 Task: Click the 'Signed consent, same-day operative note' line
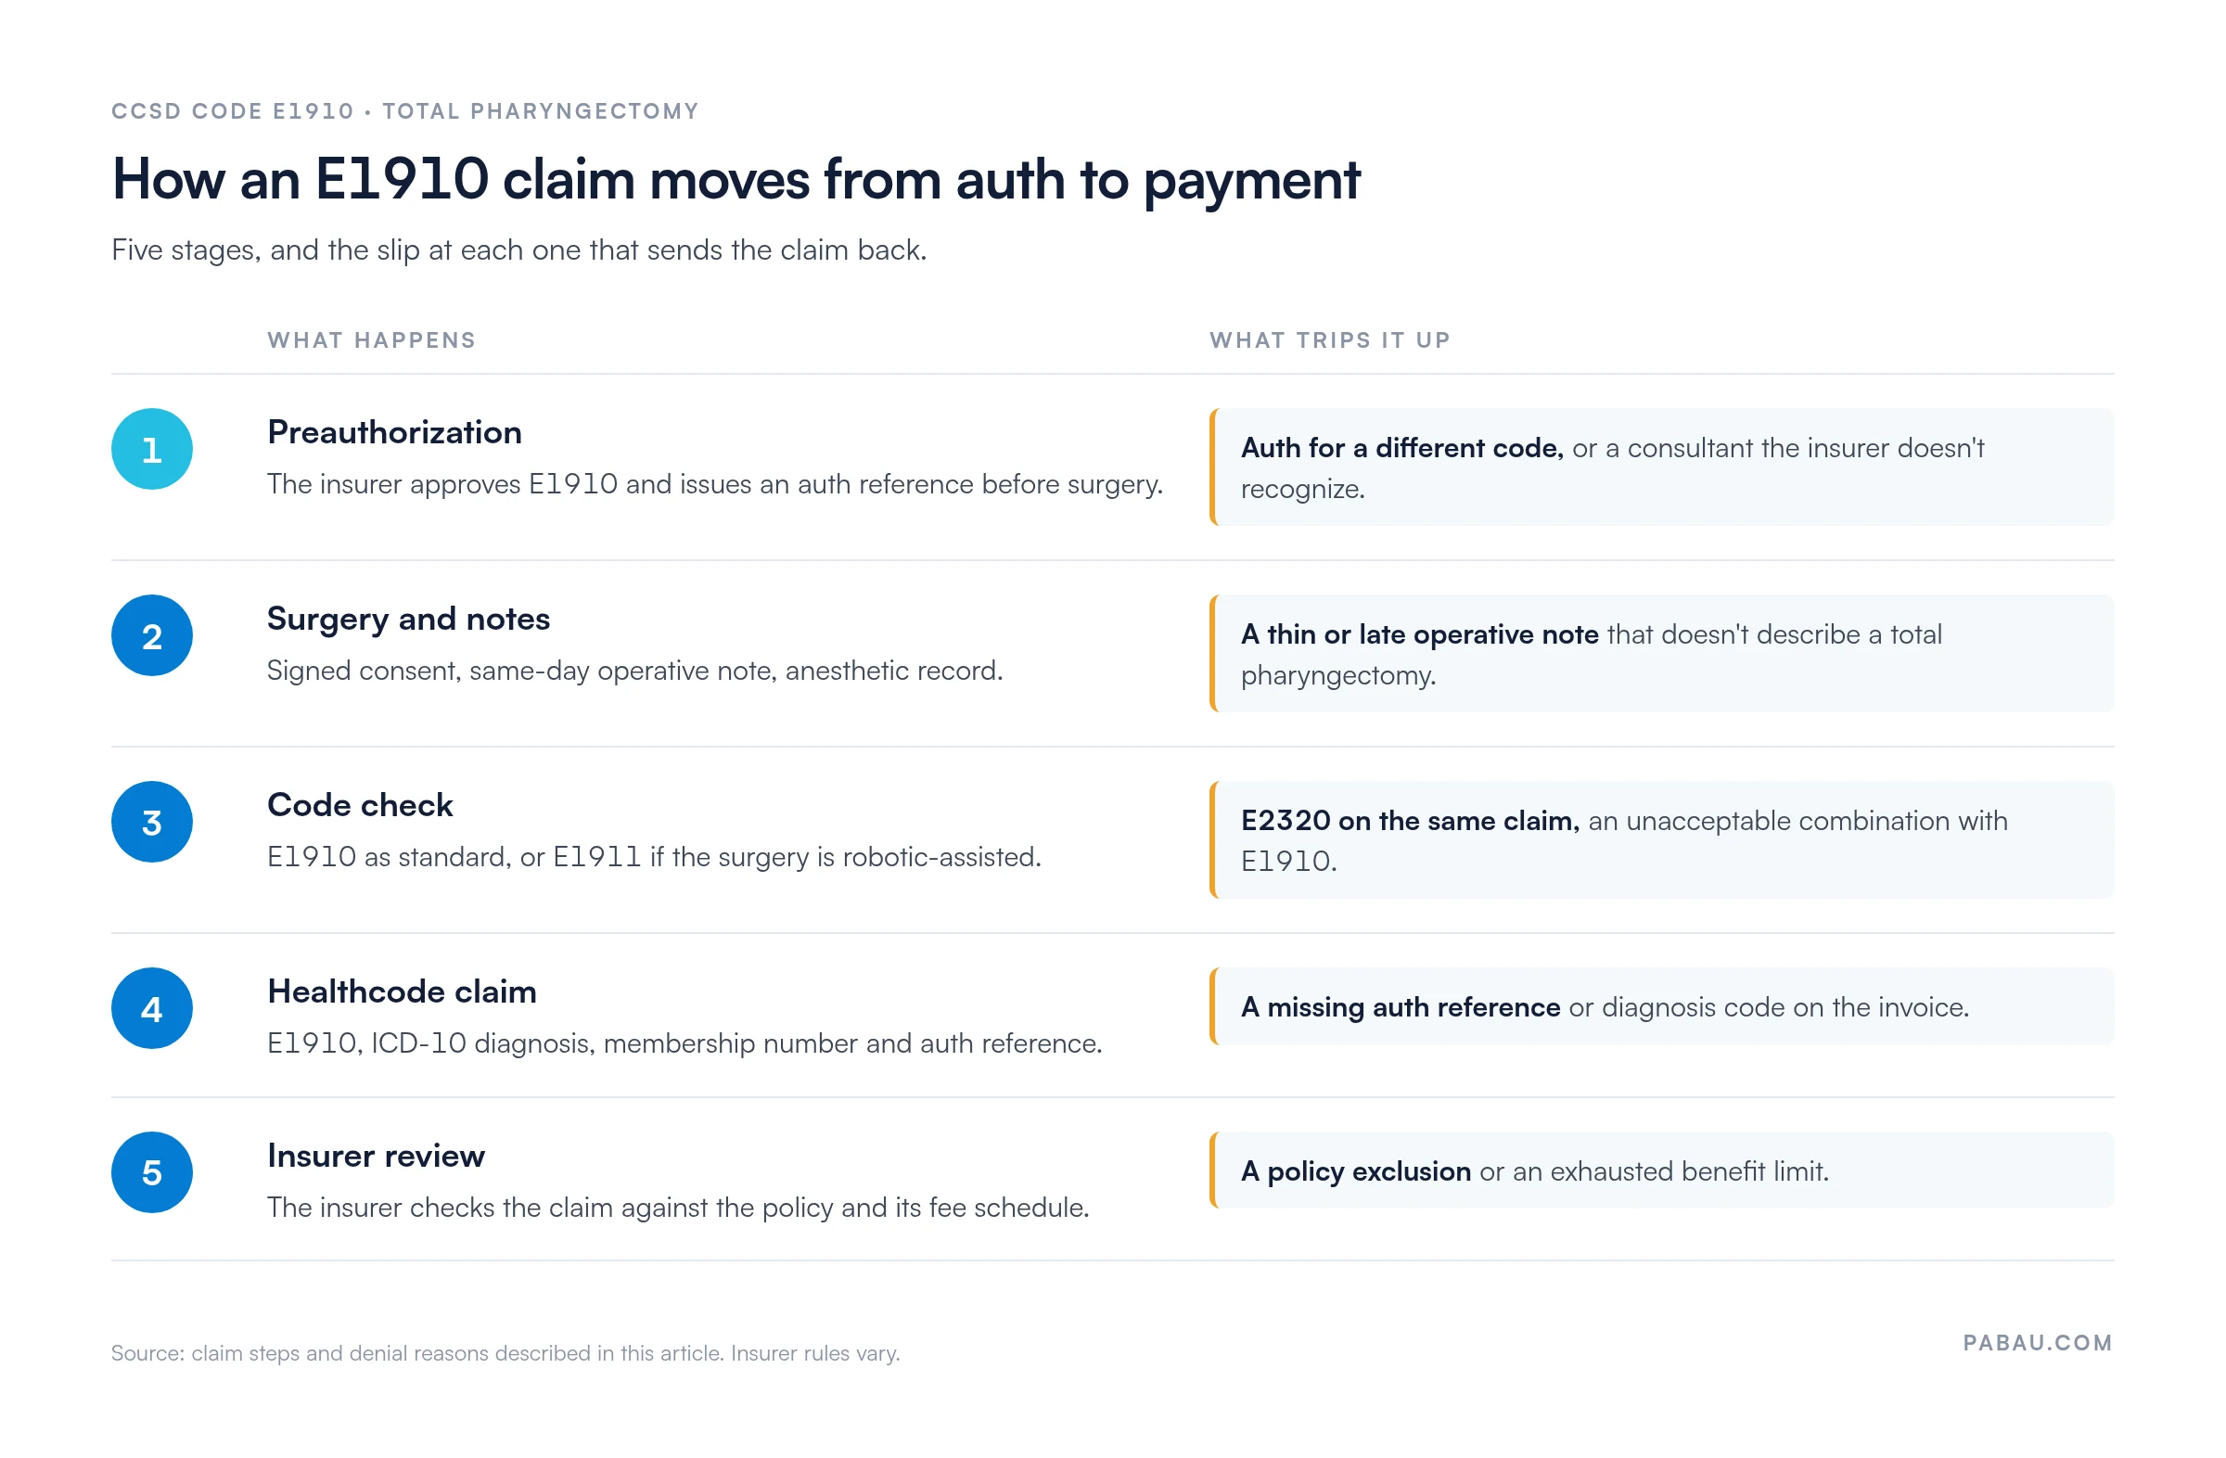tap(635, 671)
